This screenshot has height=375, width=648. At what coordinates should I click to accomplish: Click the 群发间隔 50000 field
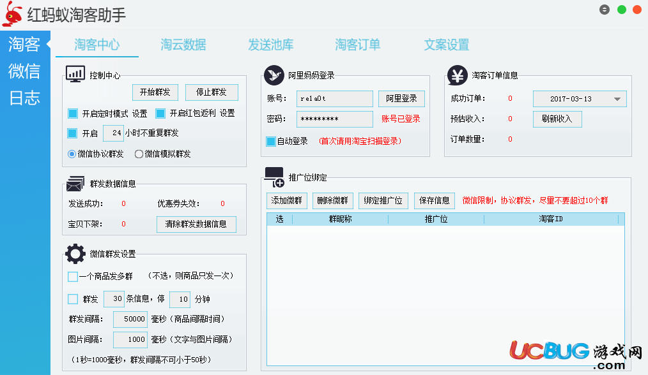point(130,320)
